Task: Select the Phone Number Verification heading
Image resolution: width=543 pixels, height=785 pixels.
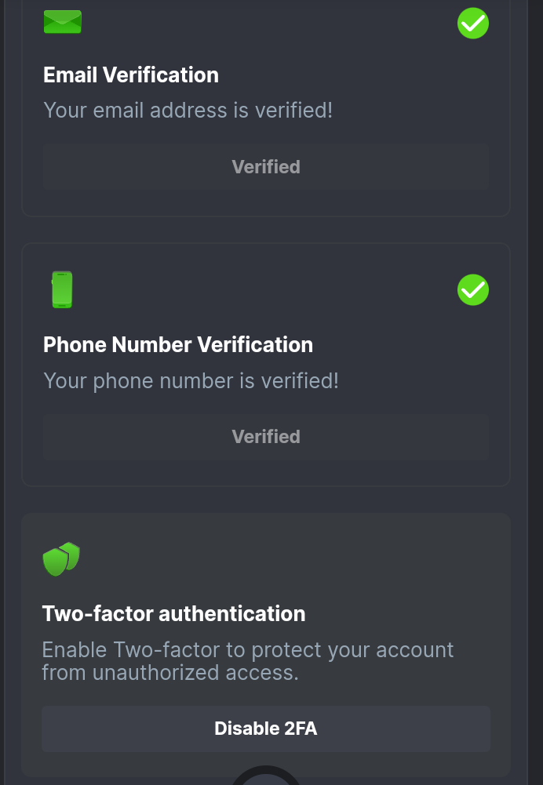Action: (x=178, y=345)
